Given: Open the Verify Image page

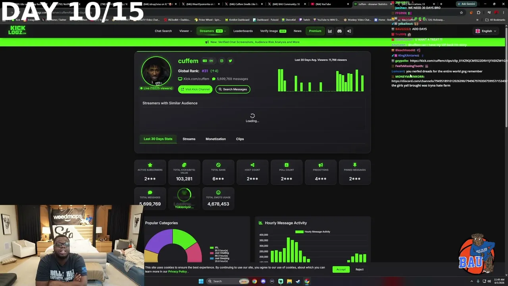Looking at the screenshot, I should click(273, 31).
